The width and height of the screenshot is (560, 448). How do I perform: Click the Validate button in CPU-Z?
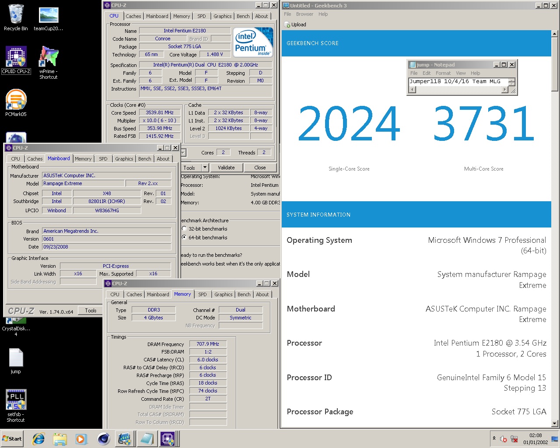pyautogui.click(x=226, y=168)
